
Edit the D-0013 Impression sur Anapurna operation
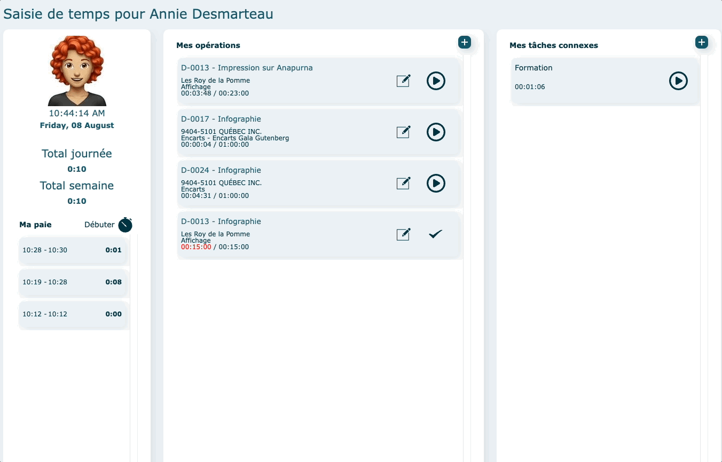[x=403, y=81]
